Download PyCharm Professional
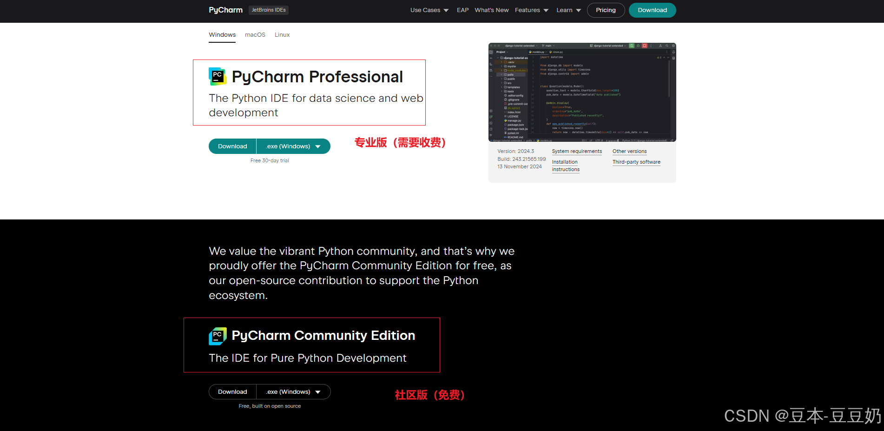Image resolution: width=884 pixels, height=431 pixels. pos(232,146)
